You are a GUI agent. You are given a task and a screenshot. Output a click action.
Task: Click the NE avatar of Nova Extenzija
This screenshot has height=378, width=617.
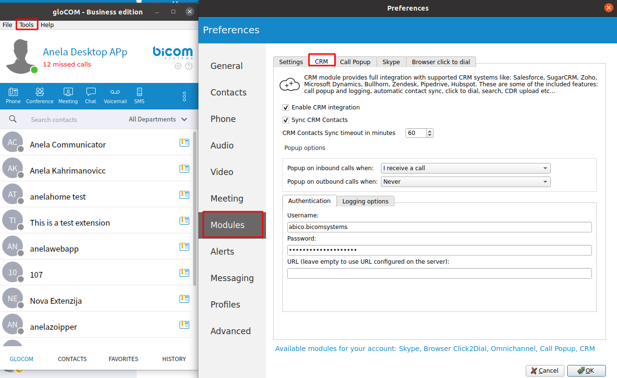pos(13,298)
